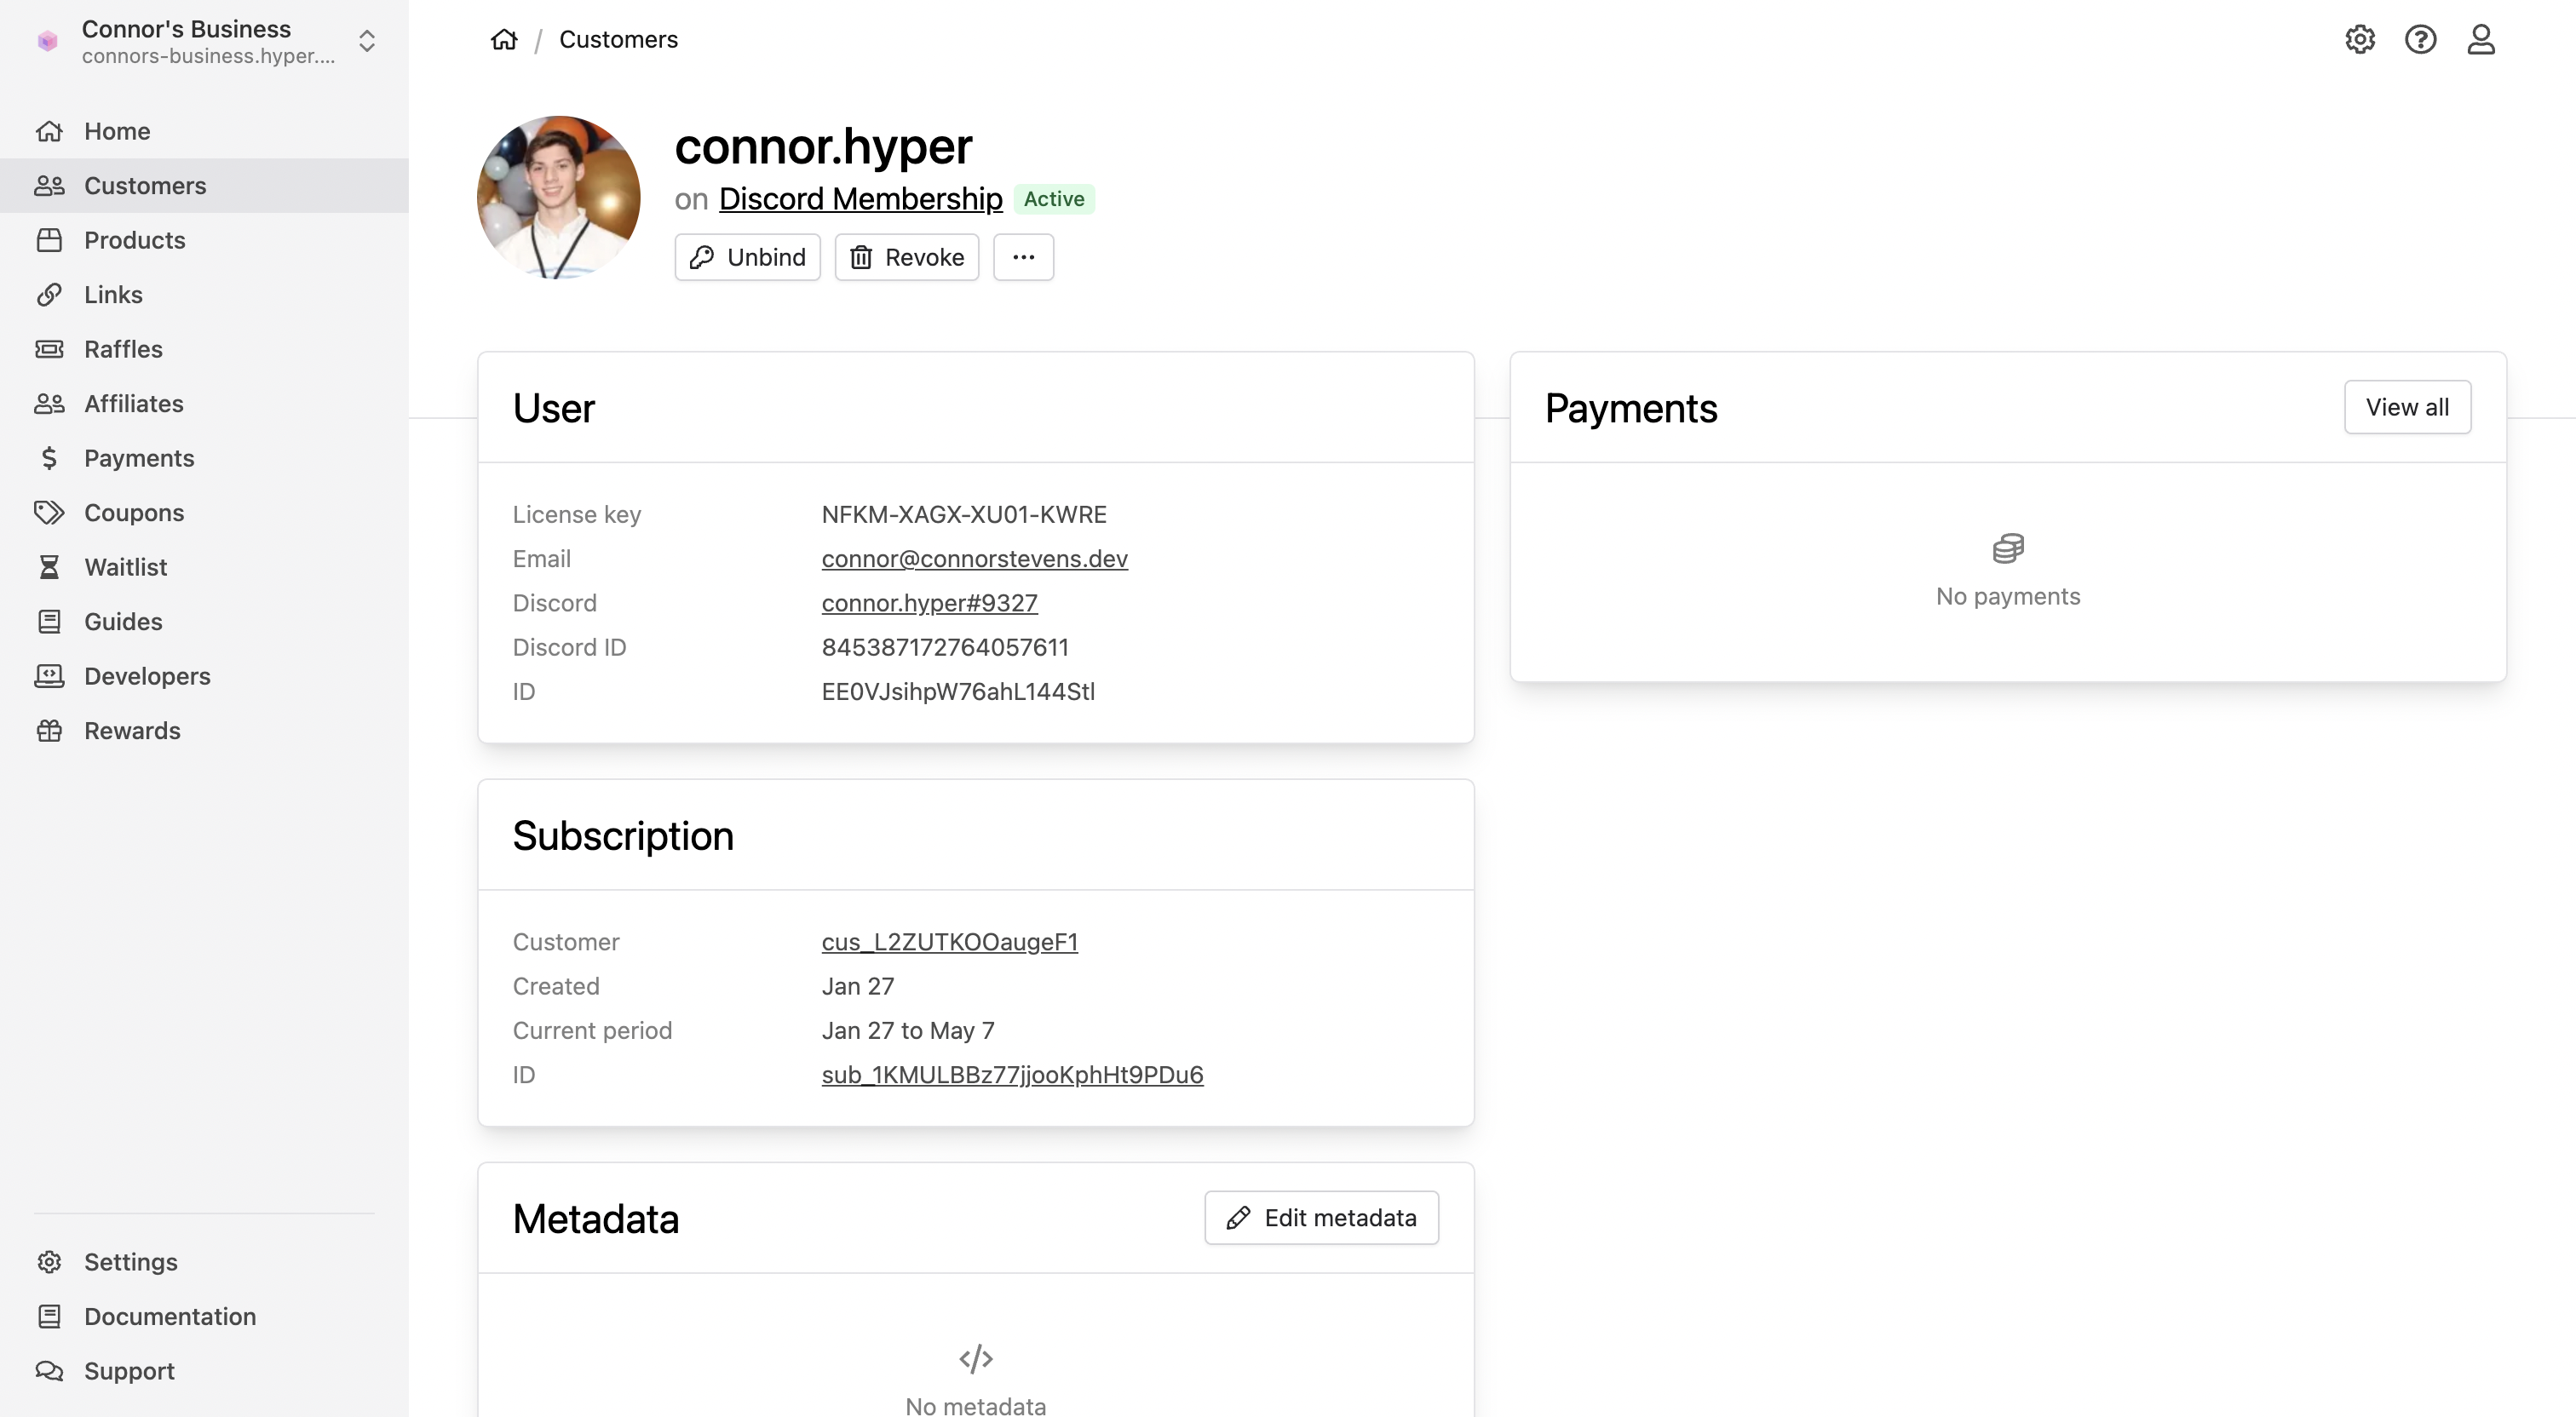Click the Coupons tag icon in sidebar

pyautogui.click(x=49, y=512)
